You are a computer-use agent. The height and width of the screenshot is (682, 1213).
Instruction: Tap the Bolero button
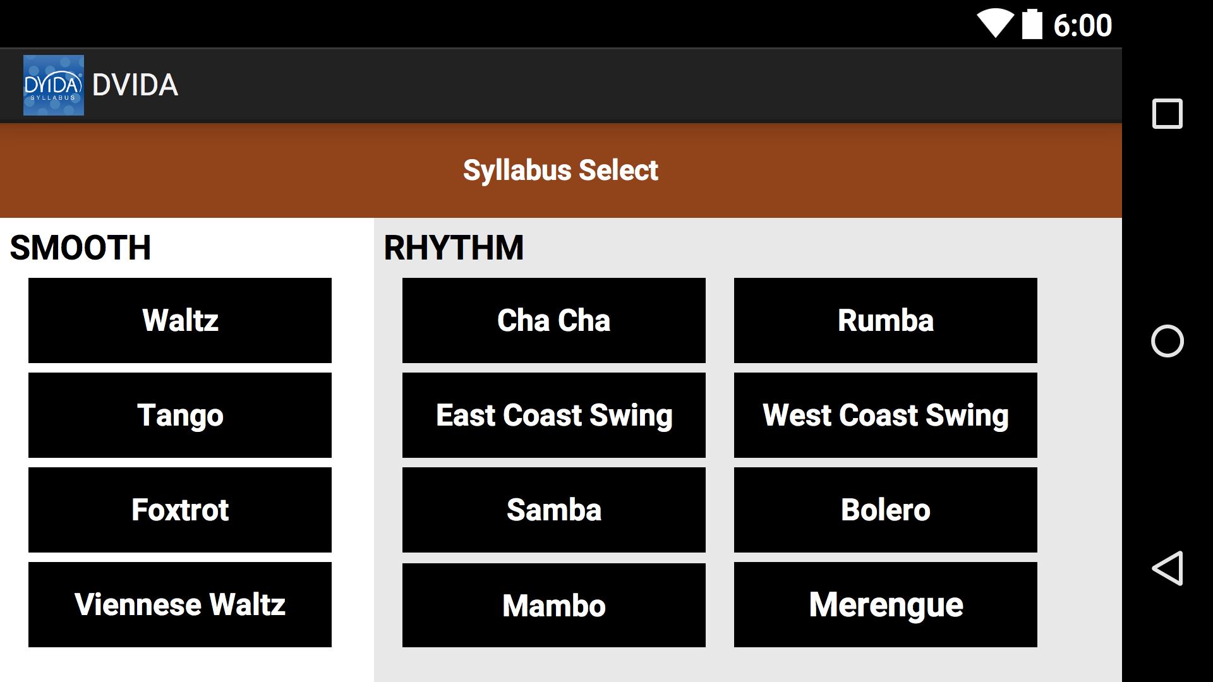pyautogui.click(x=885, y=510)
